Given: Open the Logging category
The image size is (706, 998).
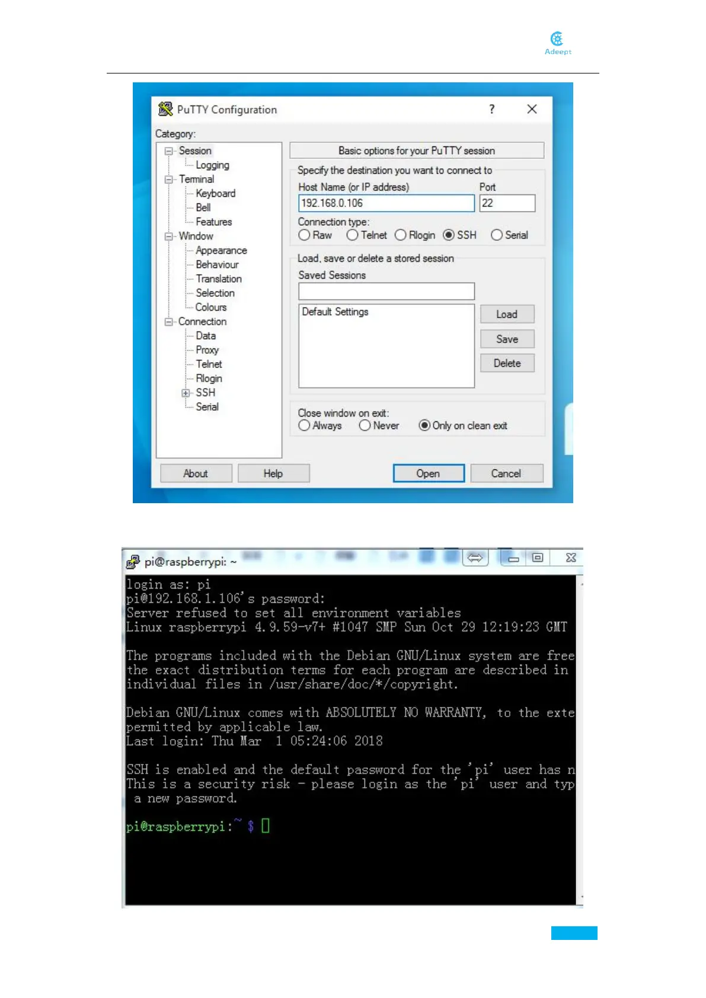Looking at the screenshot, I should [212, 165].
